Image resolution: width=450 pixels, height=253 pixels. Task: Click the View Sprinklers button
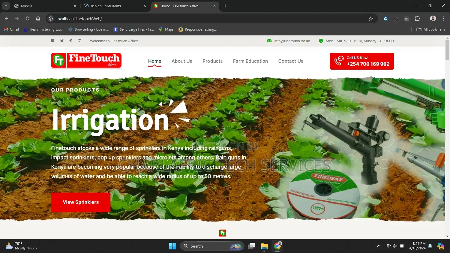click(81, 202)
